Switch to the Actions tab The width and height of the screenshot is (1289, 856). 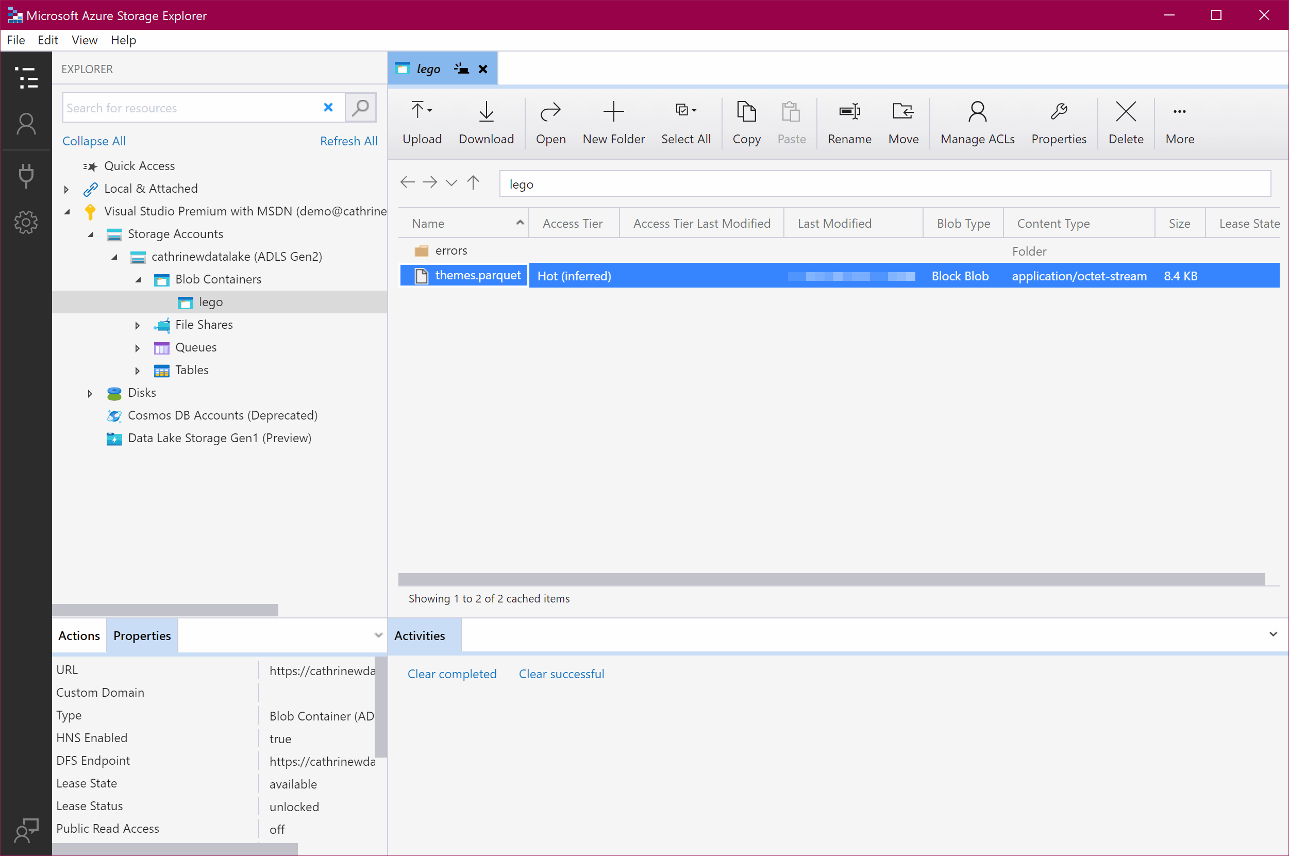coord(79,635)
